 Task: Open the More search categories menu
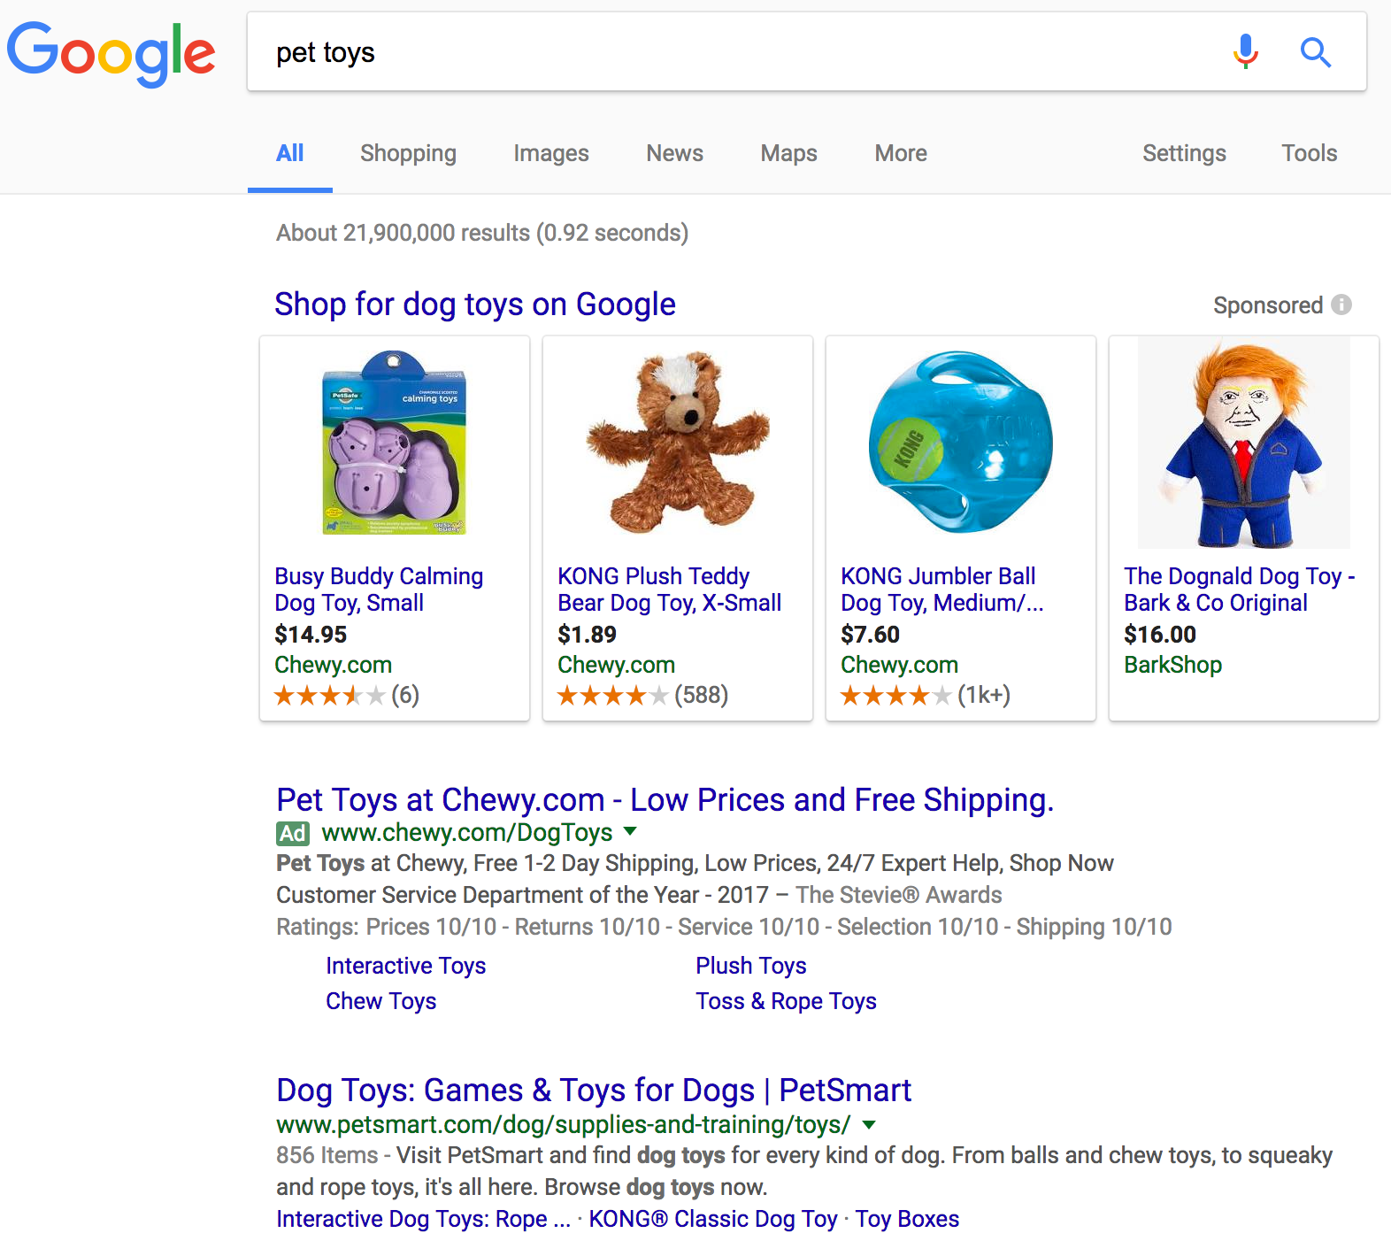tap(900, 153)
